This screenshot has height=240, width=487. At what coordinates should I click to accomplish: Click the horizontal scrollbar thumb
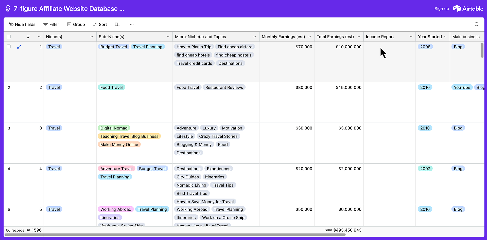(175, 235)
